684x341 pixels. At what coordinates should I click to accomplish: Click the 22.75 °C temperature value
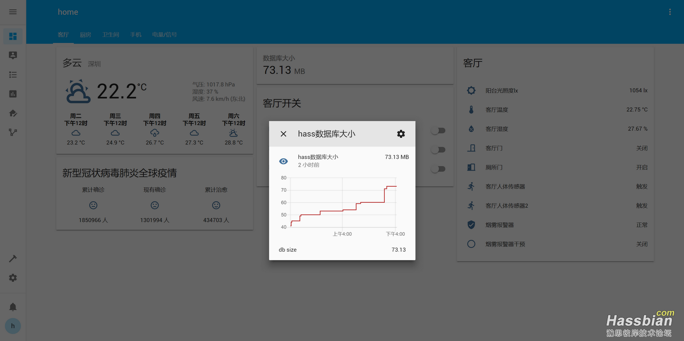click(x=637, y=109)
